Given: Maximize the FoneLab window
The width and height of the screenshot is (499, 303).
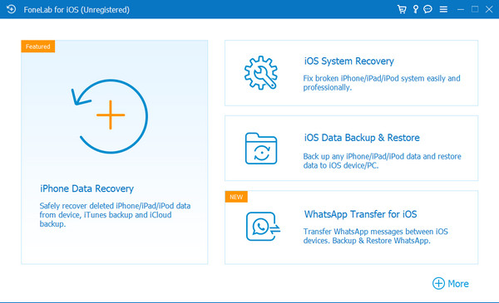Looking at the screenshot, I should (475, 9).
